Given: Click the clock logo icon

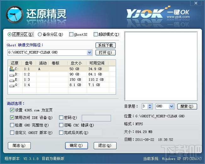Looking at the screenshot, I should point(15,15).
